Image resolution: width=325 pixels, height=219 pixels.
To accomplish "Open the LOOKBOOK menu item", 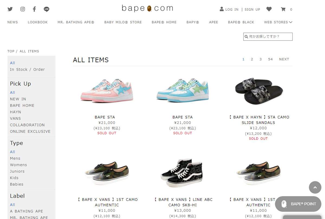I will [x=38, y=22].
